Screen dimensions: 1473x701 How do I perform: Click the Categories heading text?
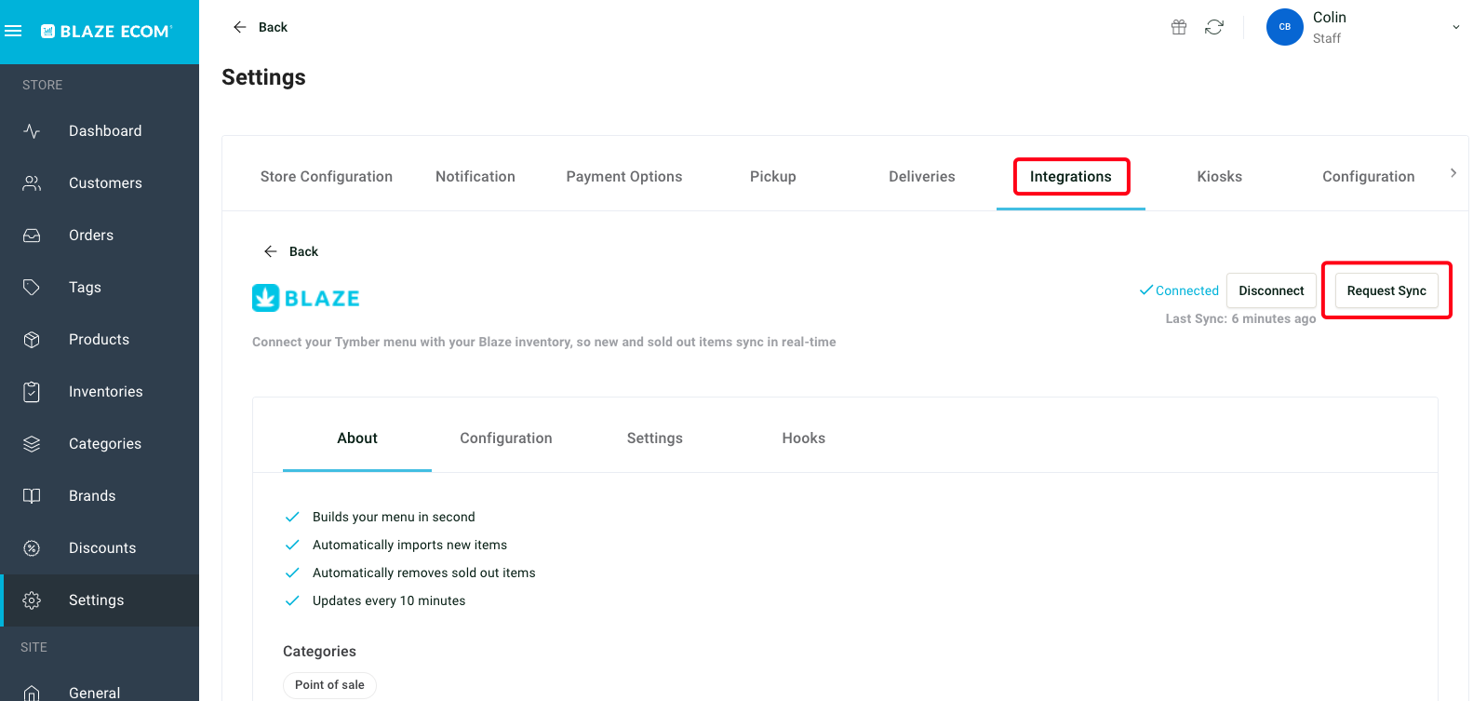[x=319, y=652]
